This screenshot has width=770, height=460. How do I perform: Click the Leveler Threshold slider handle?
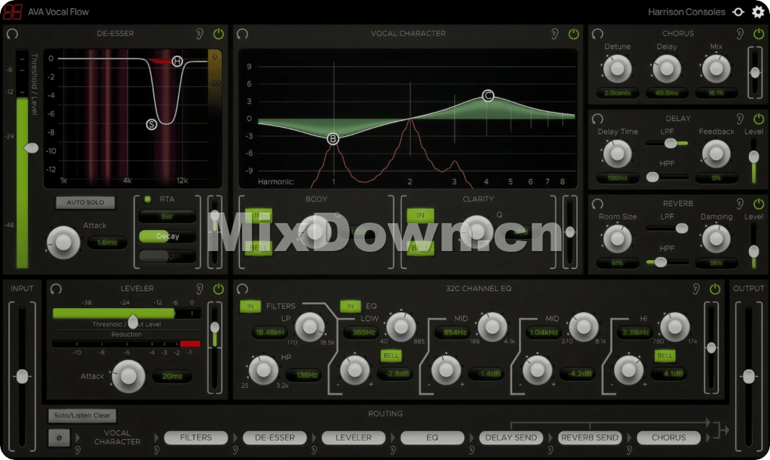(x=132, y=321)
